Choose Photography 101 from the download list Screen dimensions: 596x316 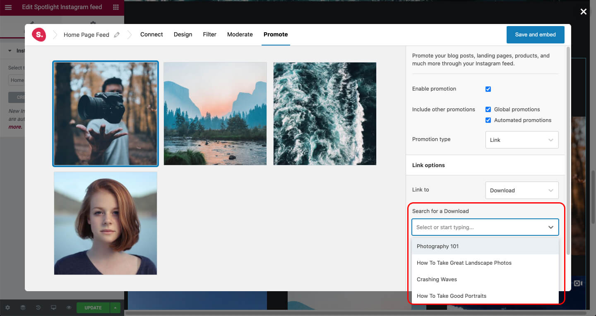pos(485,246)
